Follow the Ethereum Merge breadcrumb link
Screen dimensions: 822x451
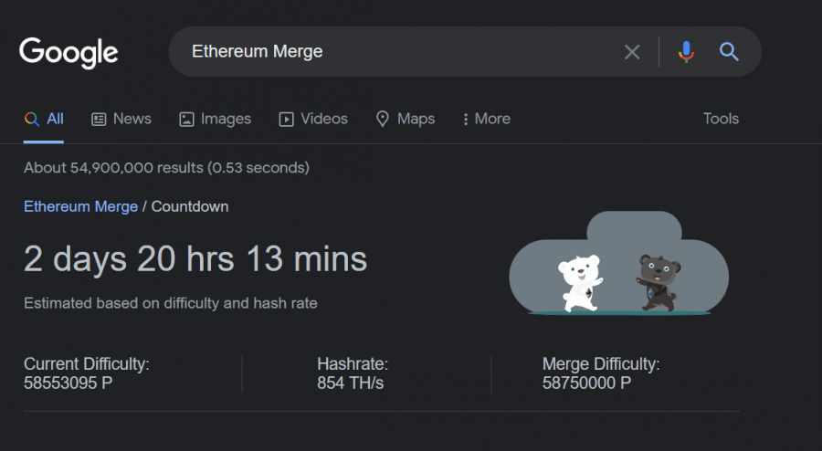click(80, 206)
